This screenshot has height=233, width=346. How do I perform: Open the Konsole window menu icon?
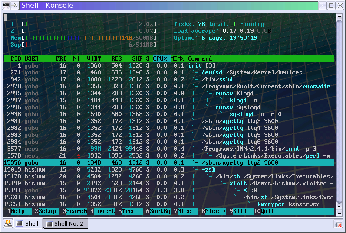(6, 6)
